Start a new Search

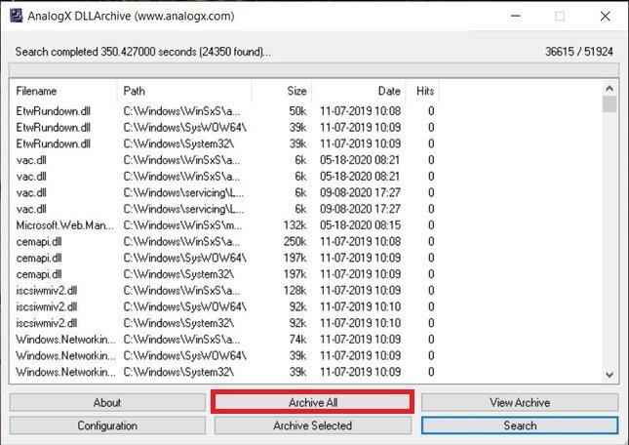pos(520,425)
